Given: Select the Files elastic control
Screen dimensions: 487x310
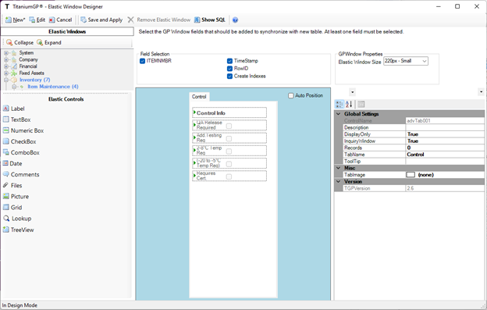Looking at the screenshot, I should pos(12,185).
